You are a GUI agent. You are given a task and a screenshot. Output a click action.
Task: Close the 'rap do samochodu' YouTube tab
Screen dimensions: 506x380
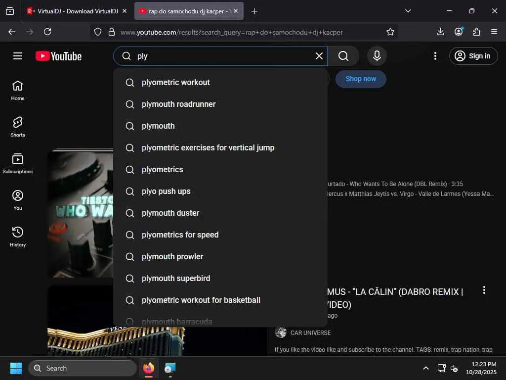[236, 11]
